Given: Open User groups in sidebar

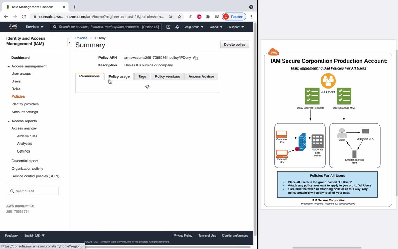Looking at the screenshot, I should pos(21,73).
